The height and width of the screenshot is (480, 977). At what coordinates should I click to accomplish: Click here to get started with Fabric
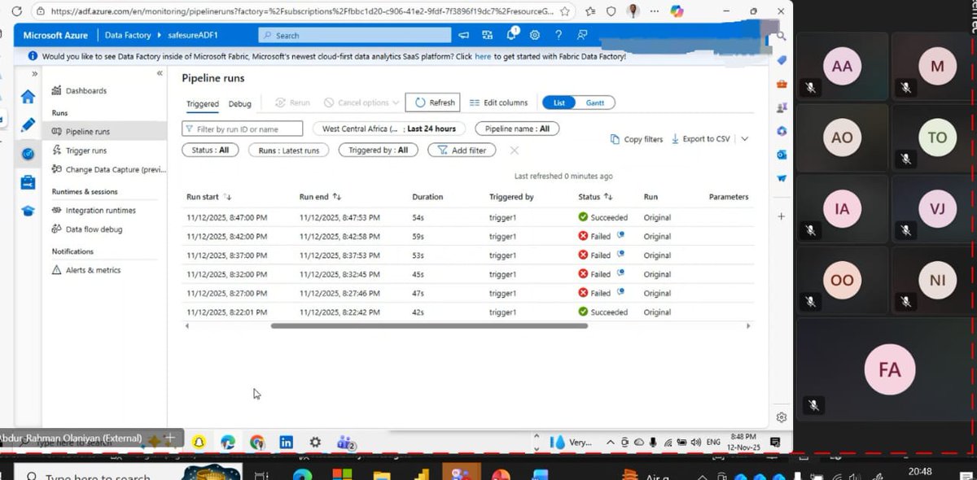(x=484, y=57)
